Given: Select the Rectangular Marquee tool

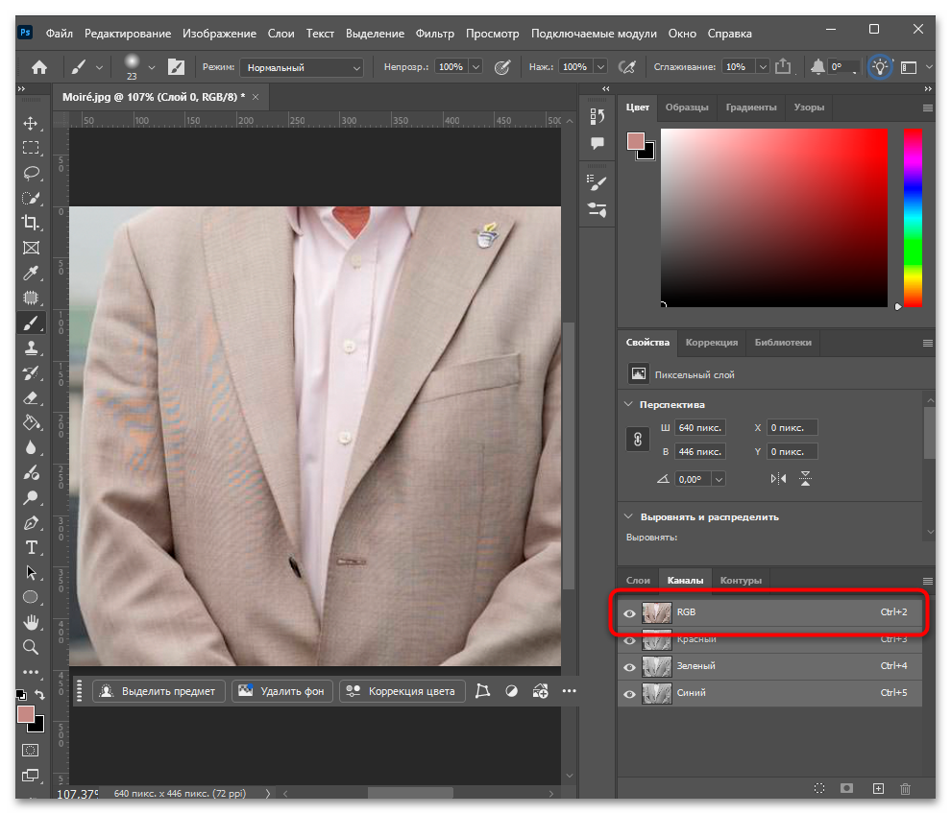Looking at the screenshot, I should tap(31, 148).
